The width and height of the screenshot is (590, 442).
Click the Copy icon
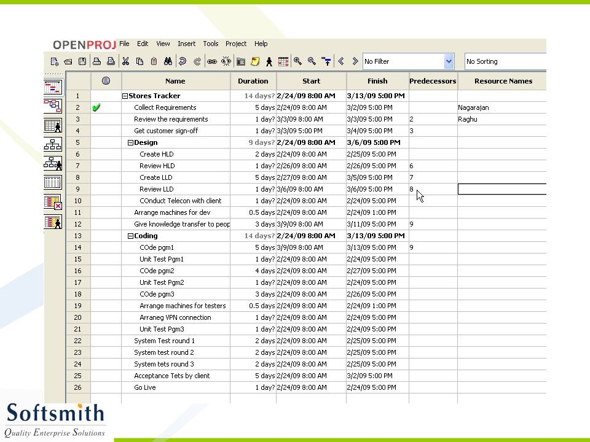140,61
